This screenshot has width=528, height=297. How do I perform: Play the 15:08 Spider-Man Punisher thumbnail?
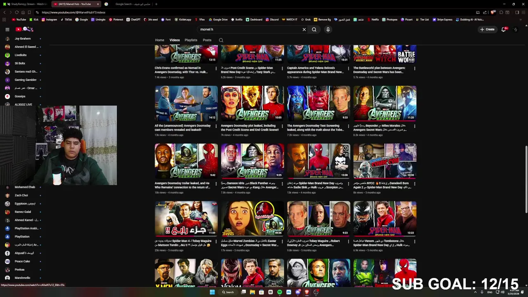coord(318,161)
